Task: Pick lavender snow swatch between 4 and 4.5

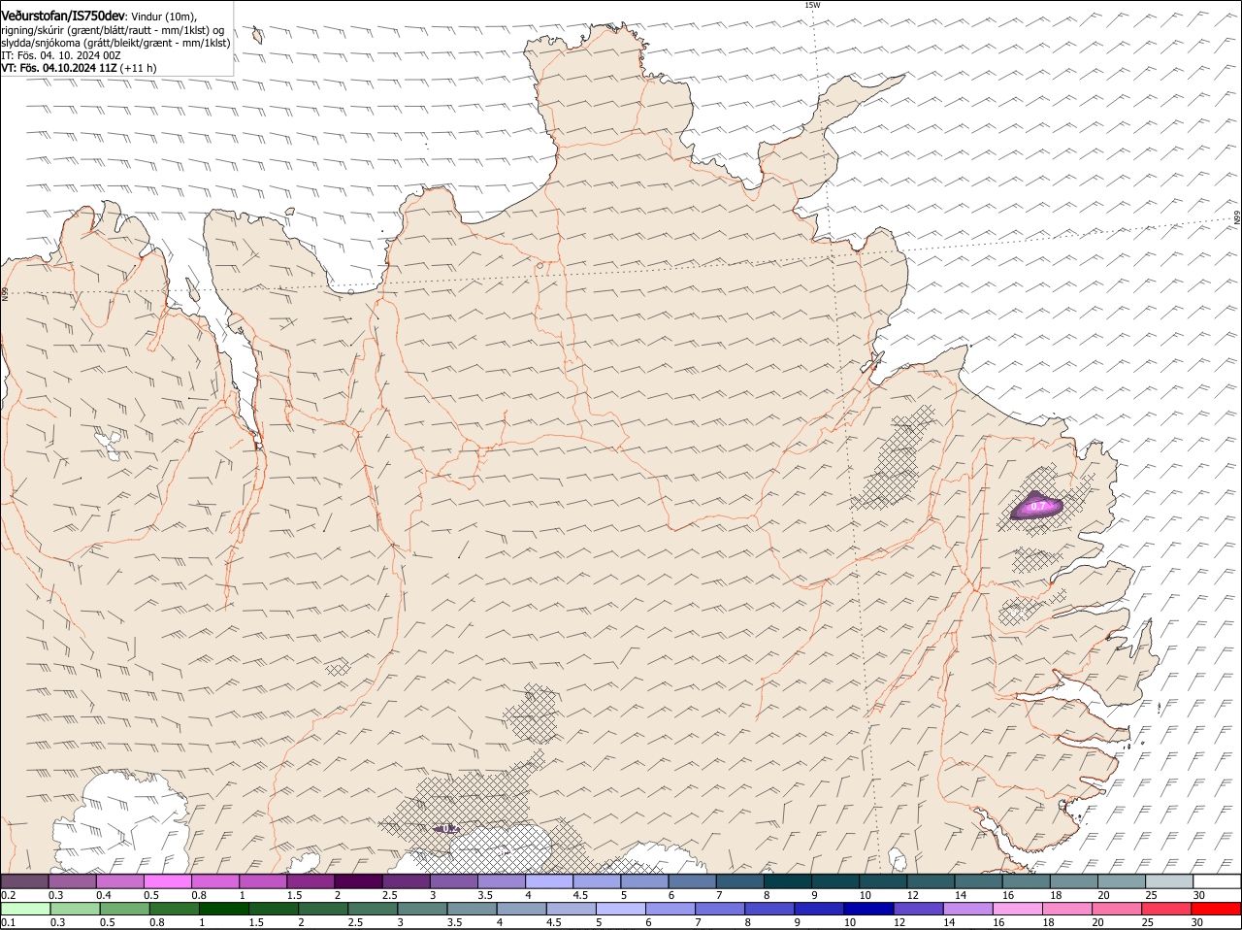Action: pos(549,880)
